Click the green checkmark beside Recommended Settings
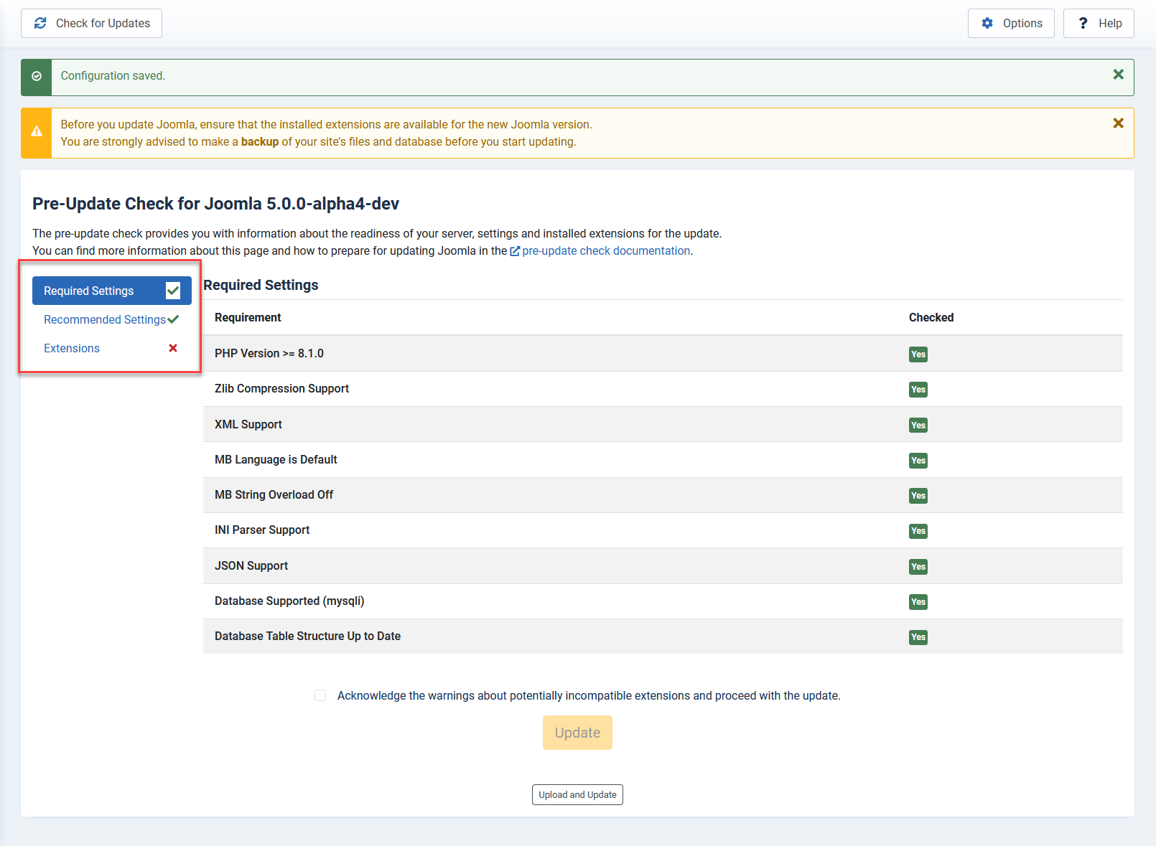The height and width of the screenshot is (846, 1156). (173, 319)
